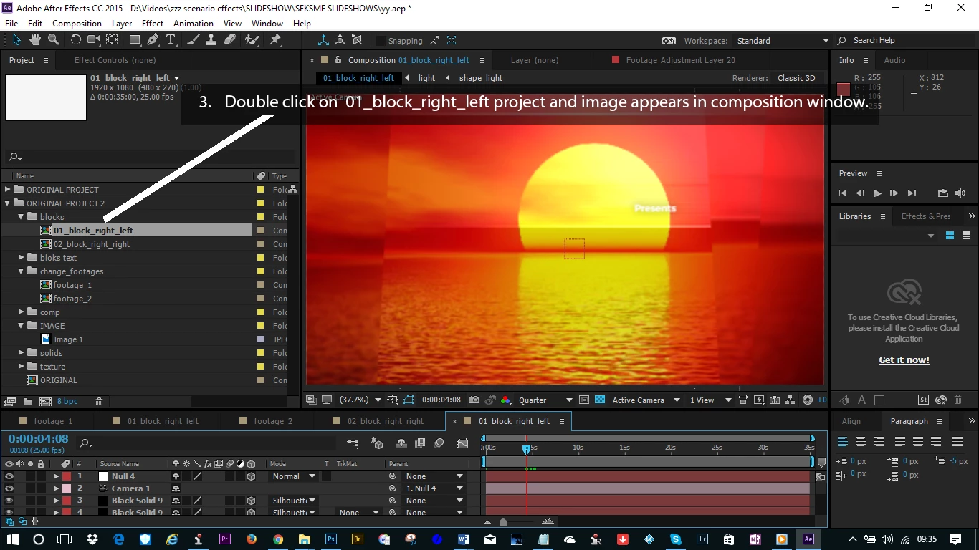Viewport: 979px width, 550px height.
Task: Go to first frame in Preview
Action: 843,193
